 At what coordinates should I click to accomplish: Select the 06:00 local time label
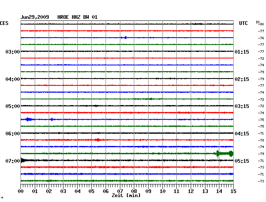point(13,134)
